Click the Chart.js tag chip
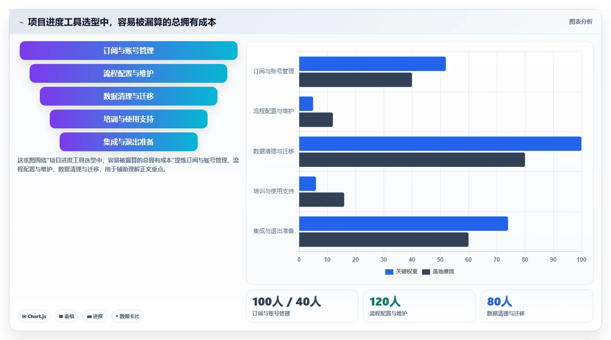Image resolution: width=611 pixels, height=340 pixels. coord(34,316)
